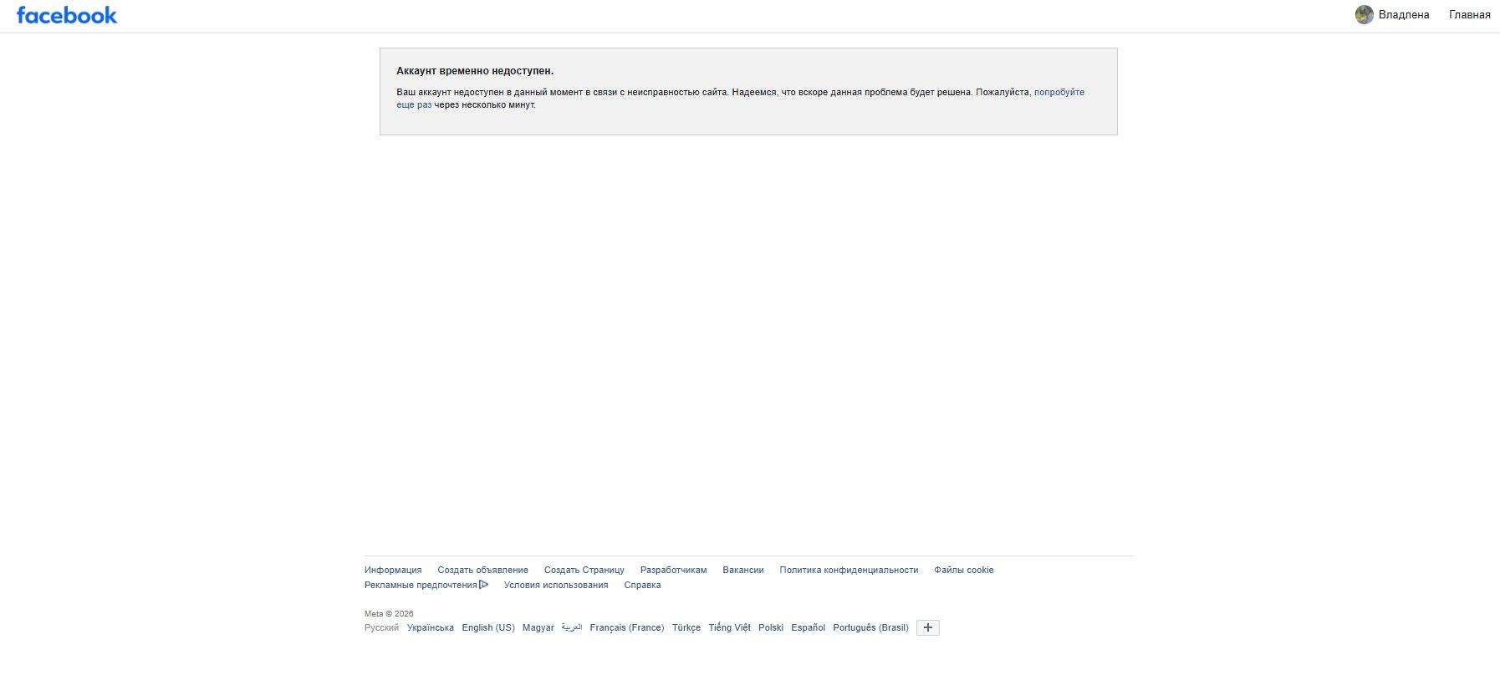Open Владлена profile avatar picture

click(1365, 14)
